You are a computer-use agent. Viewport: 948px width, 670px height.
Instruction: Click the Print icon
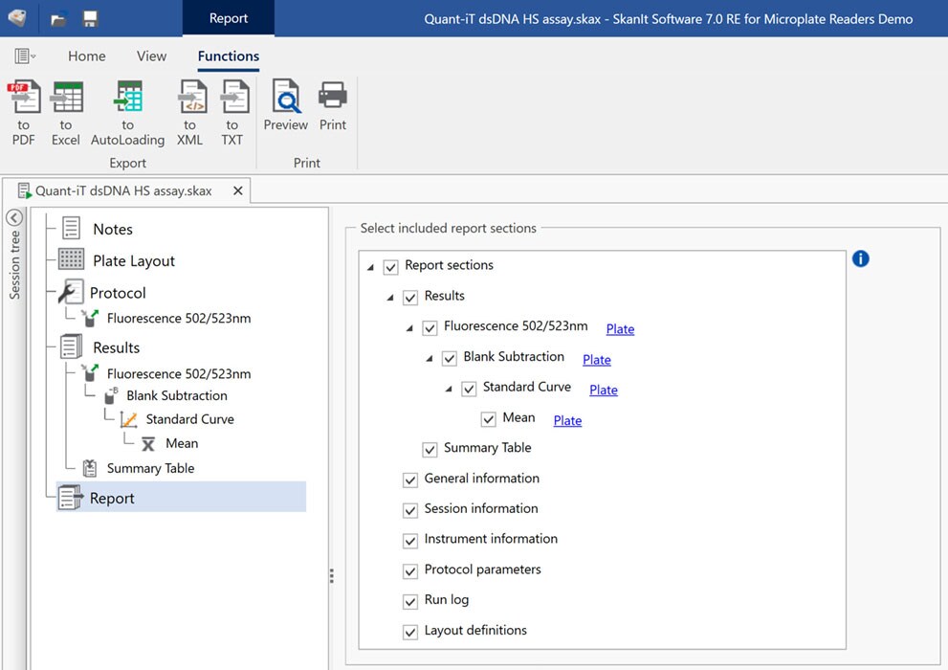[333, 105]
